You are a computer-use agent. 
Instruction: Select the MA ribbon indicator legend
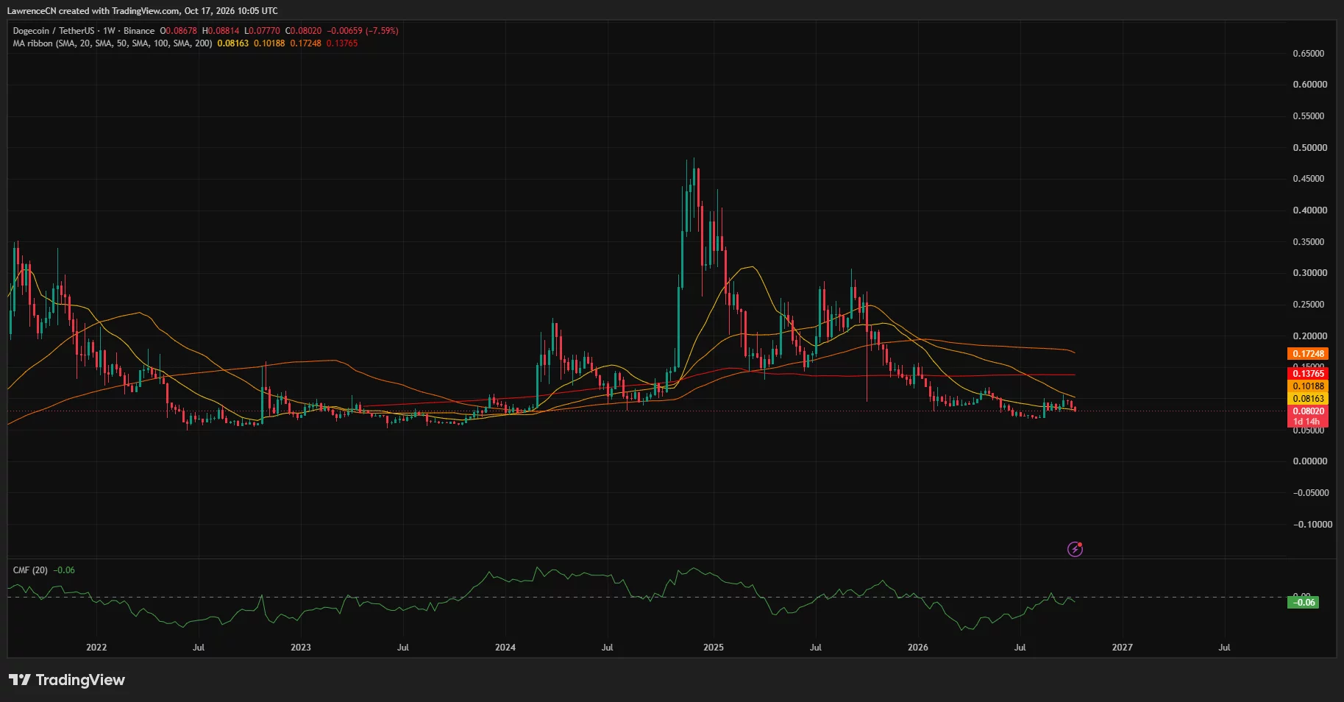coord(113,43)
